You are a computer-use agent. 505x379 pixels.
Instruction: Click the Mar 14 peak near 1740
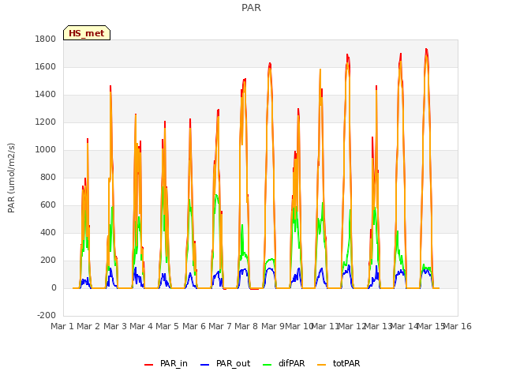[426, 49]
